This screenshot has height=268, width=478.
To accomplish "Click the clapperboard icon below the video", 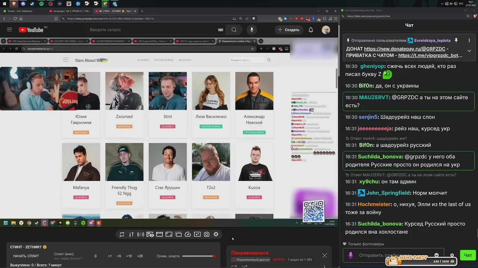I will [159, 234].
